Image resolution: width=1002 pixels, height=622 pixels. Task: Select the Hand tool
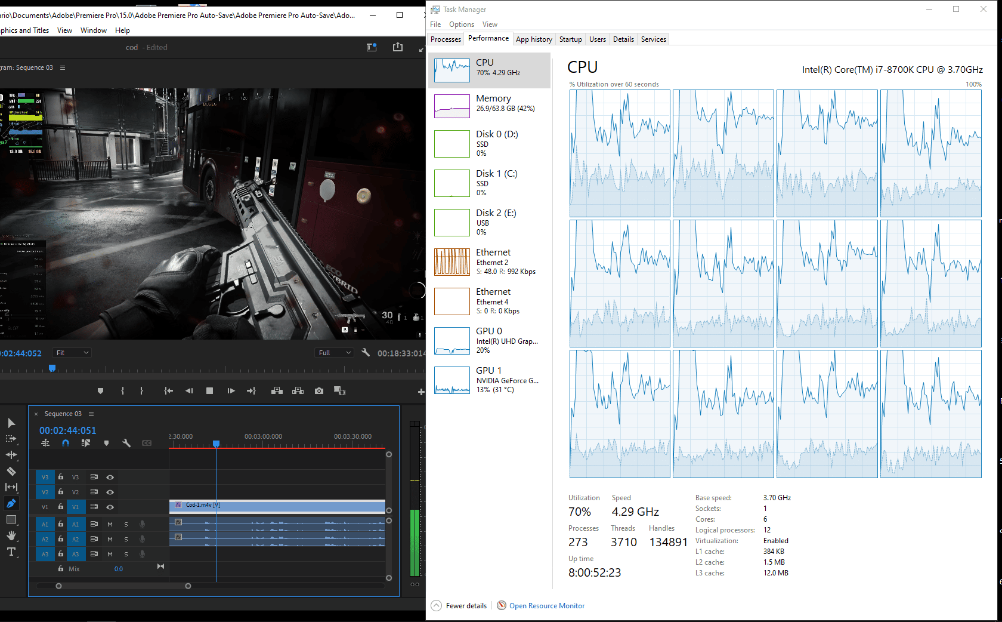click(x=11, y=535)
